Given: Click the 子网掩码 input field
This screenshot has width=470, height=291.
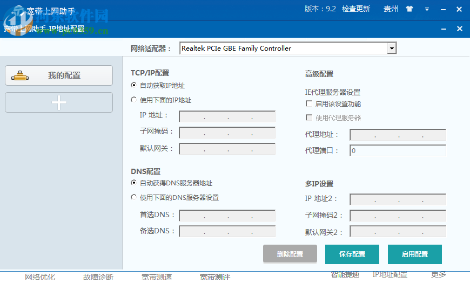Looking at the screenshot, I should (227, 133).
